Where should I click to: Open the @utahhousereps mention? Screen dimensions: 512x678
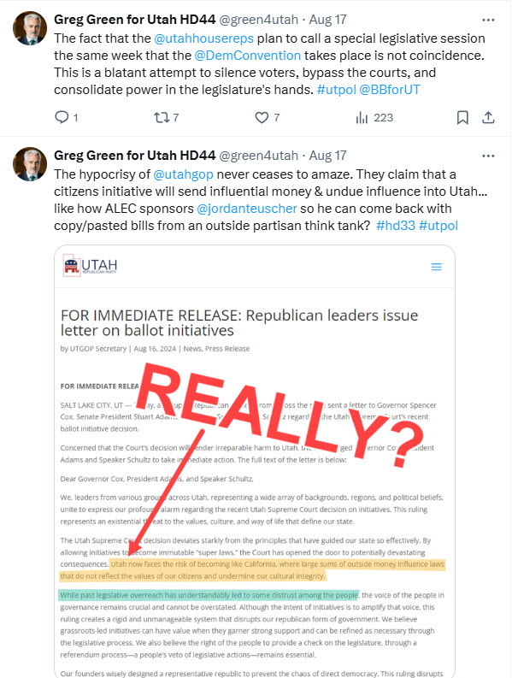[x=203, y=38]
